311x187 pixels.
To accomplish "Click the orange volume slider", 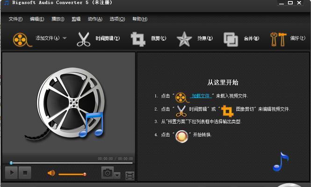I will coord(72,174).
